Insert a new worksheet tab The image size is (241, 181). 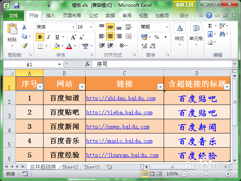109,167
